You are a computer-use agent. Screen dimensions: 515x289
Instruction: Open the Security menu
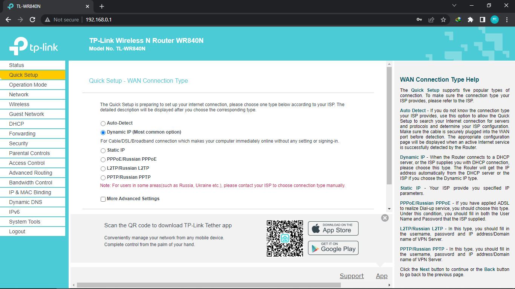[x=33, y=143]
